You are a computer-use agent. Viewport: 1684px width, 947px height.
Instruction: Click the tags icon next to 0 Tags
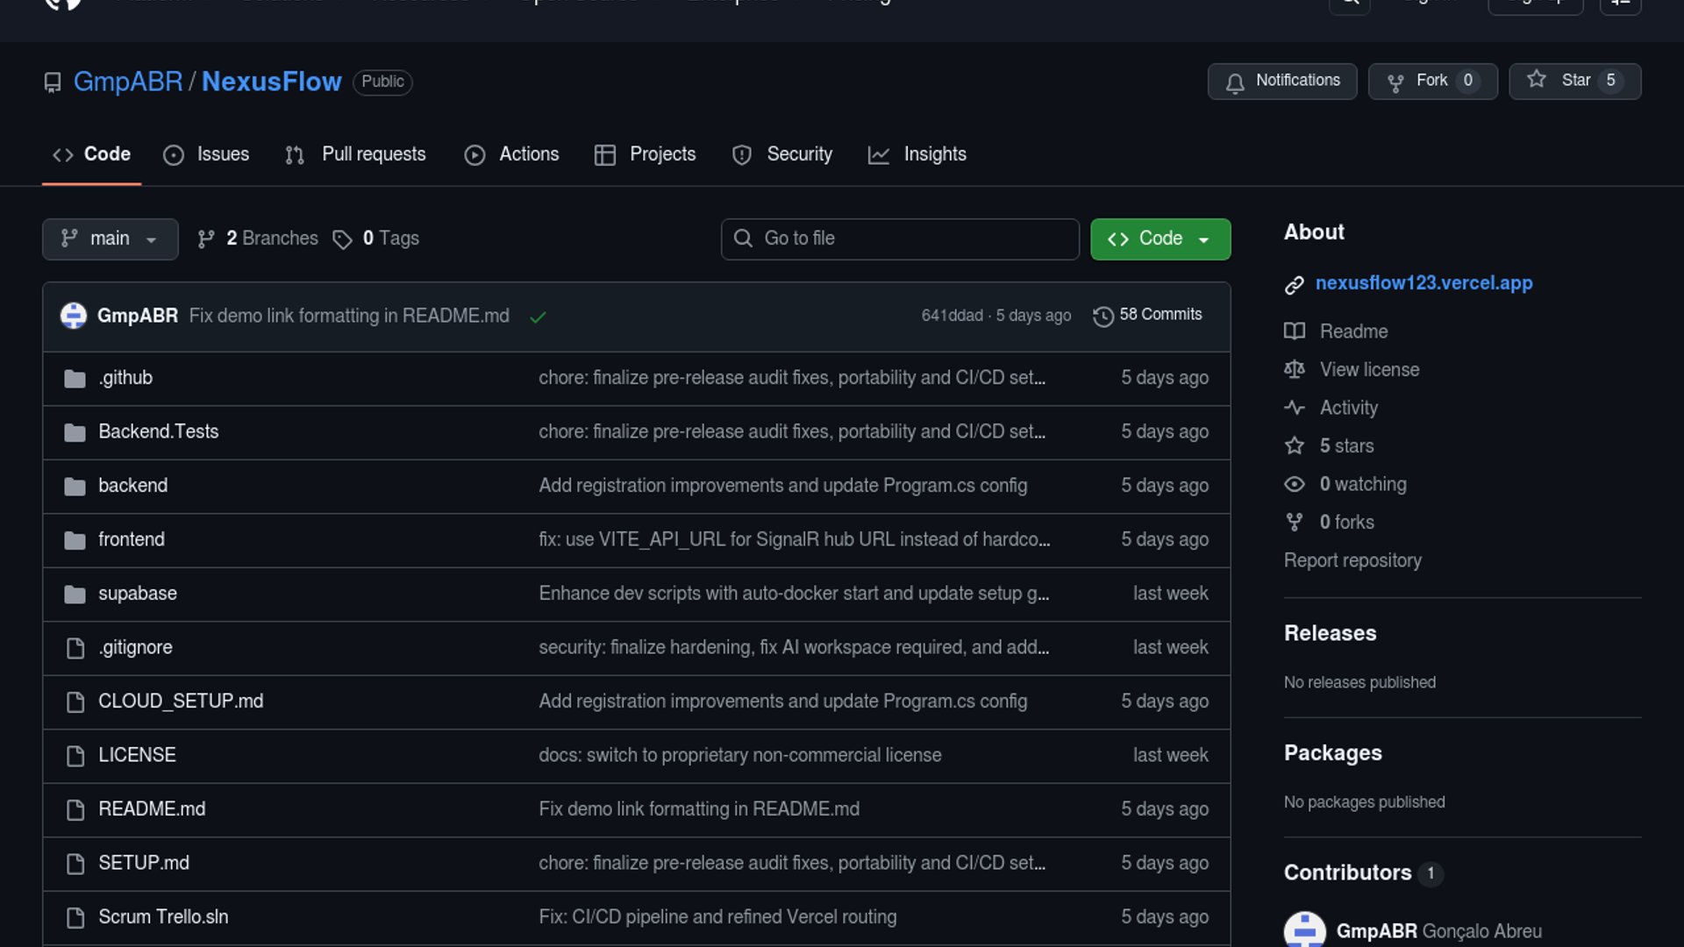tap(342, 239)
